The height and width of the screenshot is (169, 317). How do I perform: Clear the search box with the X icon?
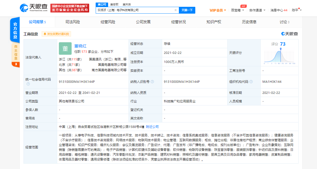click(175, 10)
